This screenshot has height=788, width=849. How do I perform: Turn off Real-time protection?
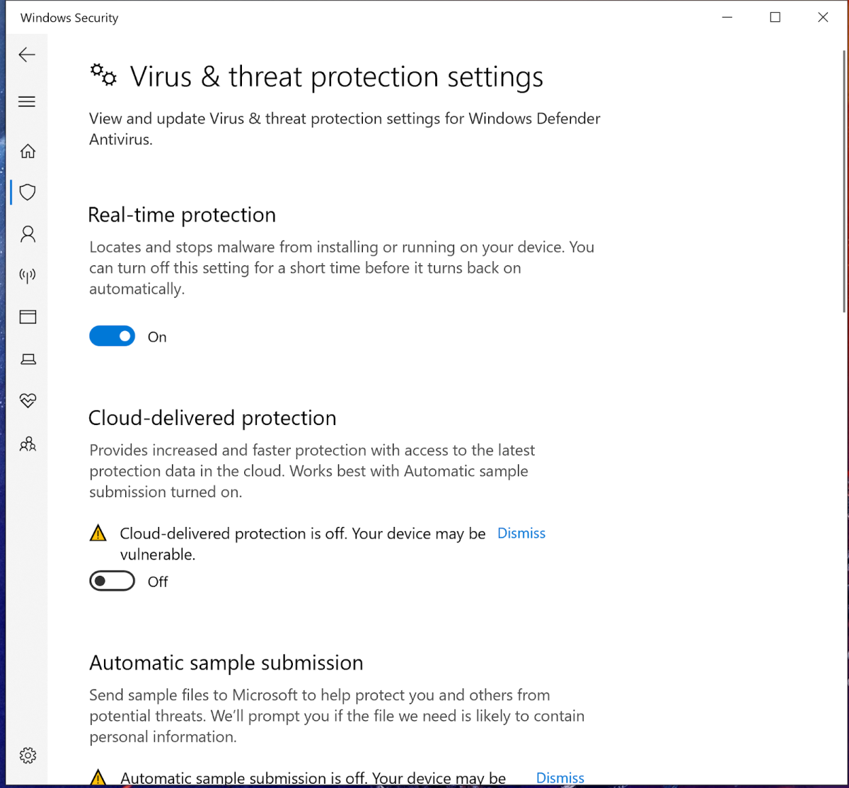(112, 335)
